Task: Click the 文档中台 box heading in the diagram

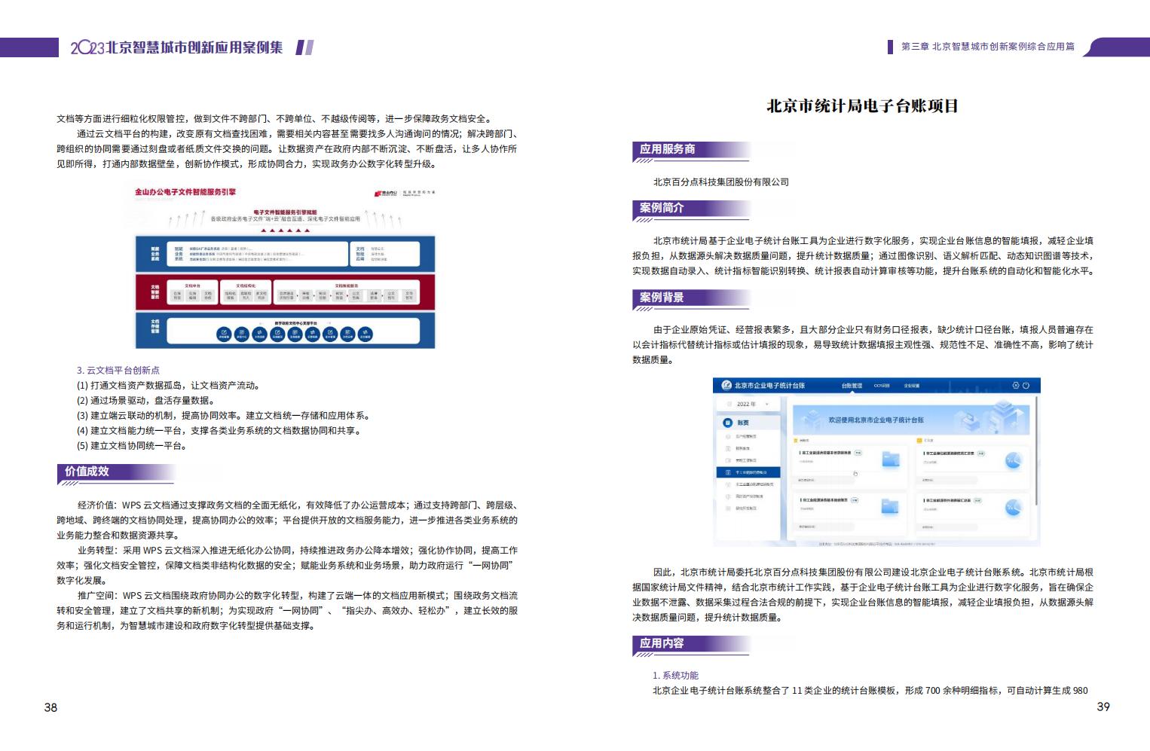Action: (x=191, y=286)
